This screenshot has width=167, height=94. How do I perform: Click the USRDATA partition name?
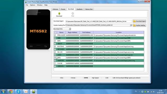click(61, 66)
